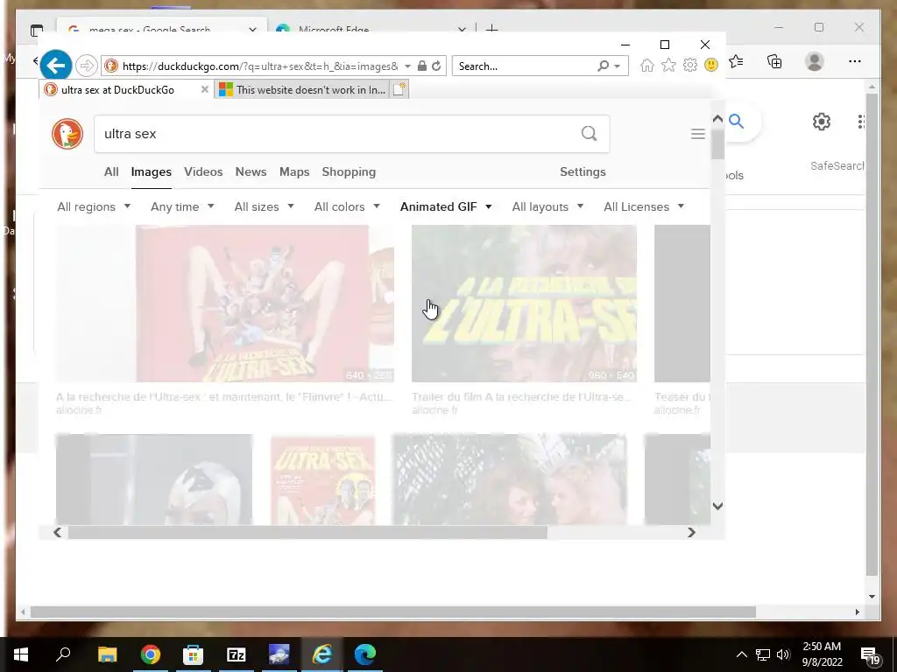Image resolution: width=897 pixels, height=672 pixels.
Task: Open the Internet Explorer home icon
Action: (647, 65)
